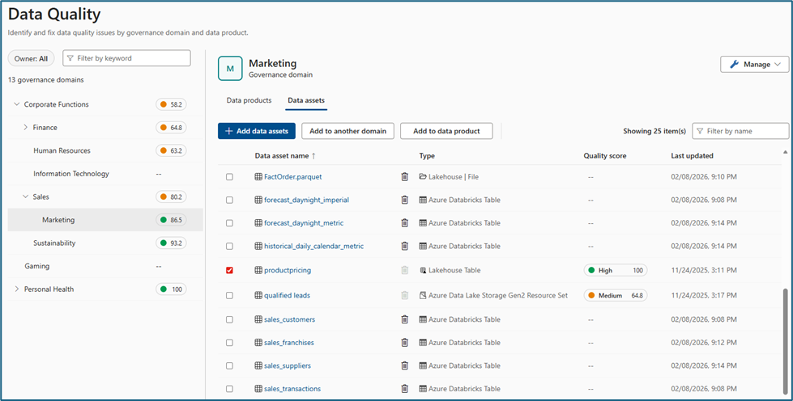Expand the Finance governance domain
The height and width of the screenshot is (401, 793).
tap(26, 127)
